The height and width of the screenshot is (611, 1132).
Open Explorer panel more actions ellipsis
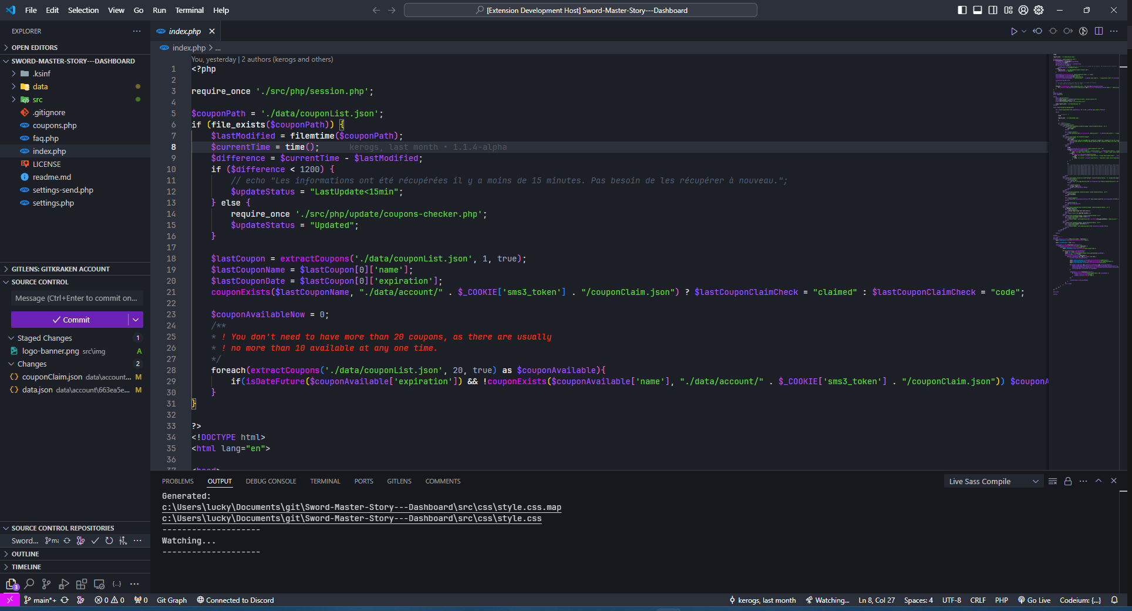[137, 31]
